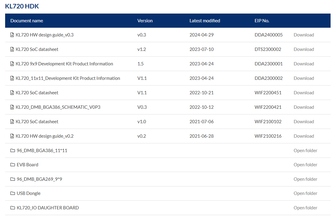Download datasheet with EIP WIF2200451
Screen dimensions: 336x216
304,92
